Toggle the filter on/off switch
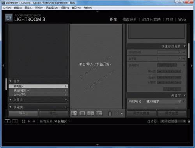 pyautogui.click(x=189, y=121)
